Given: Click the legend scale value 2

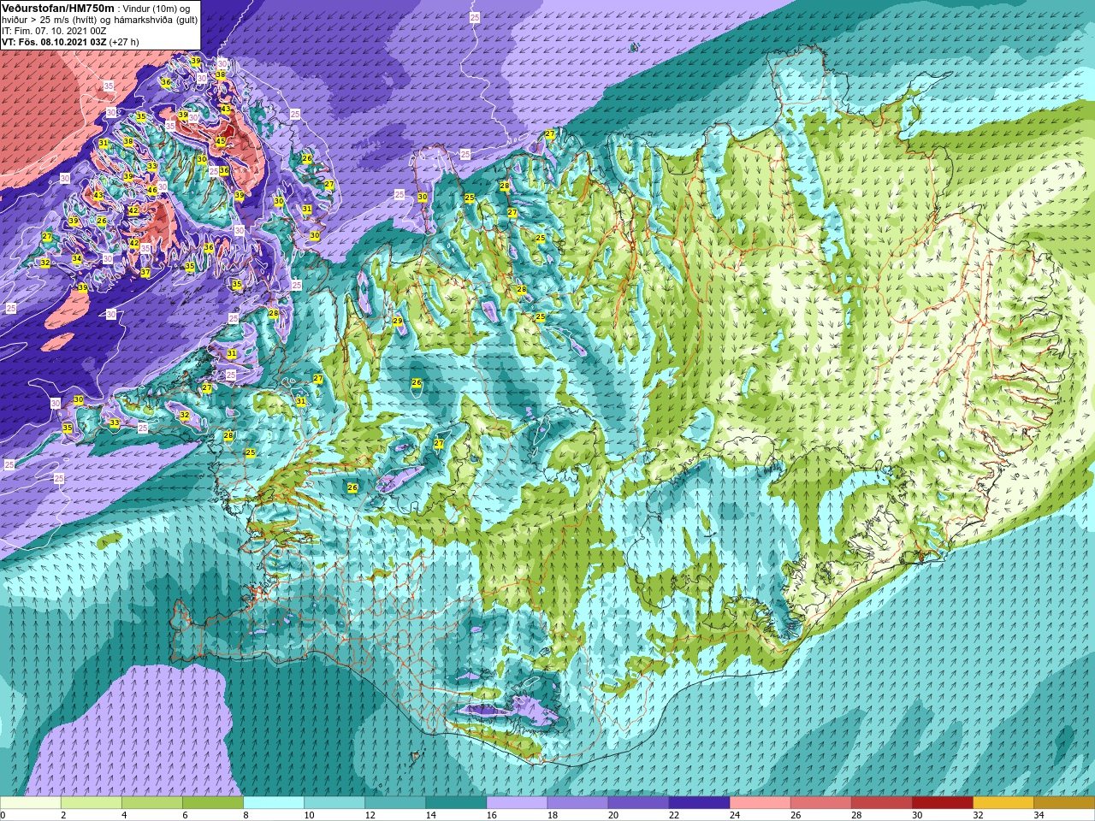Looking at the screenshot, I should pos(63,815).
